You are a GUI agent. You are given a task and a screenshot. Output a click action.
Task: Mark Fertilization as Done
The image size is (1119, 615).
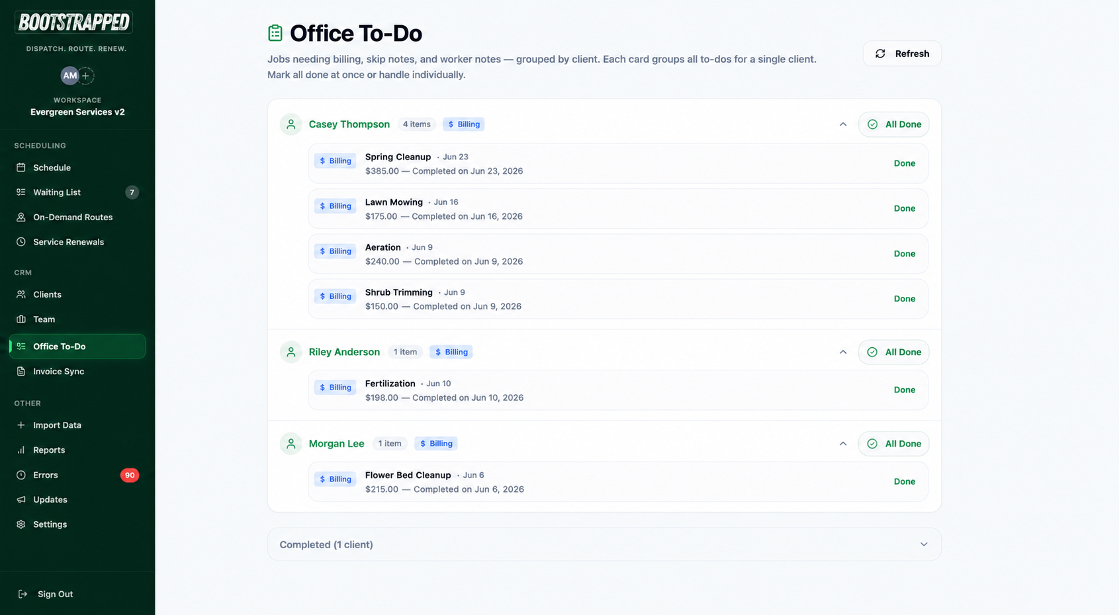pos(905,390)
